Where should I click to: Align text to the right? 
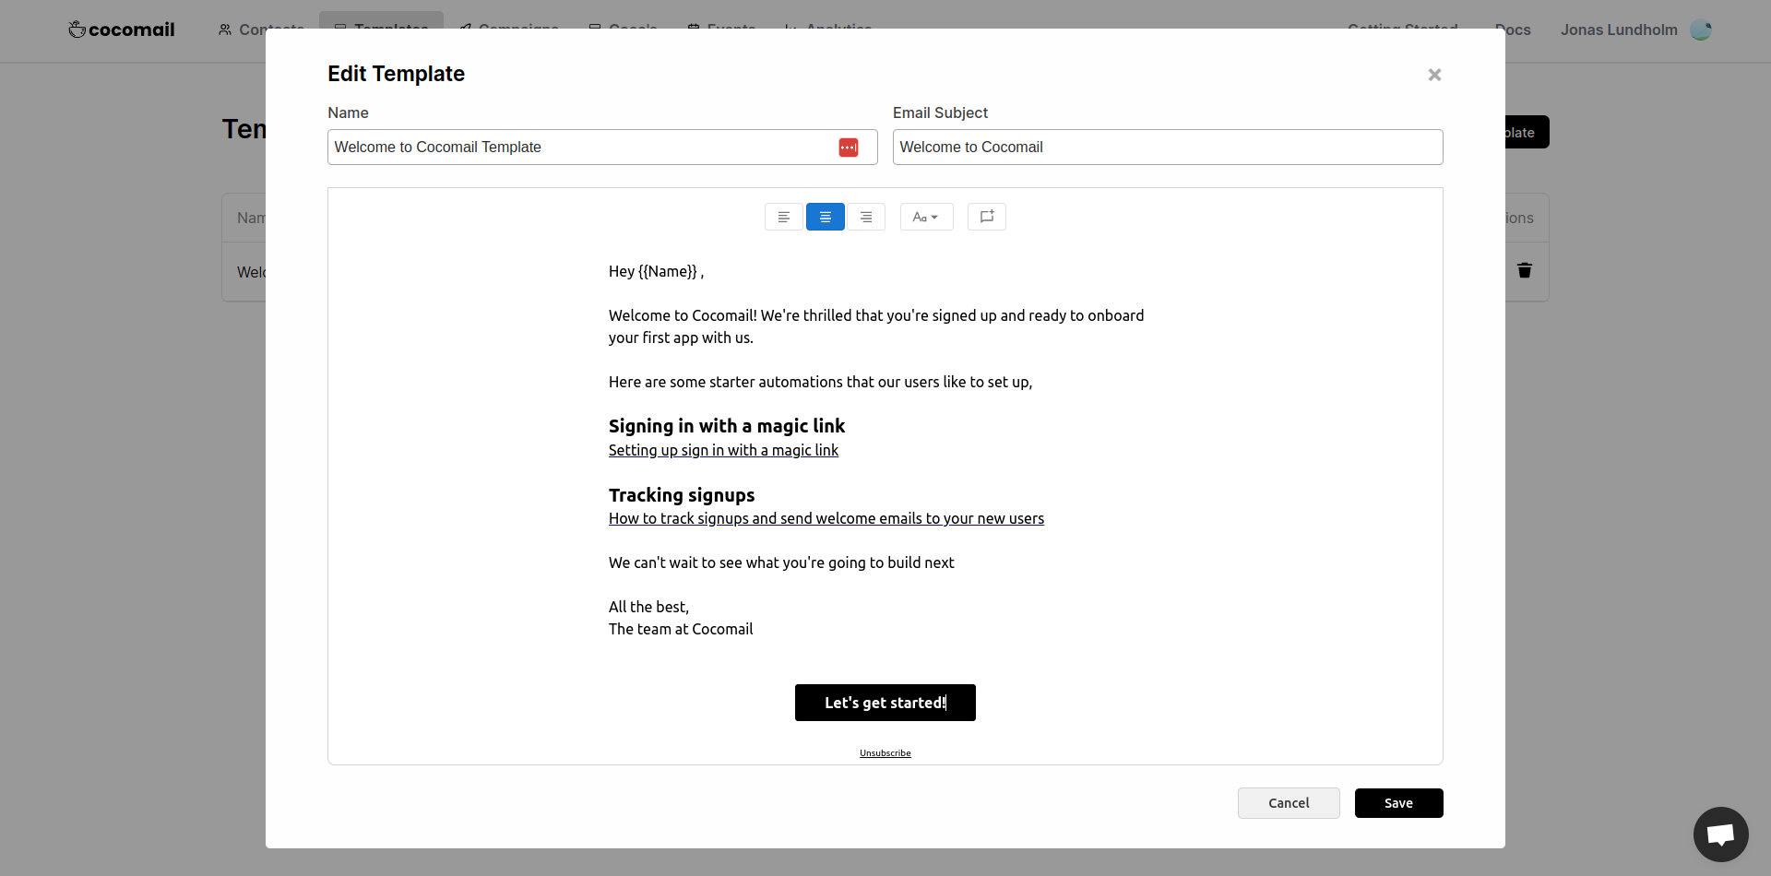(866, 217)
